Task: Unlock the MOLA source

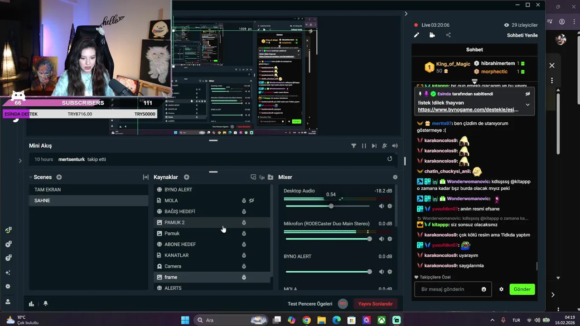Action: tap(244, 201)
